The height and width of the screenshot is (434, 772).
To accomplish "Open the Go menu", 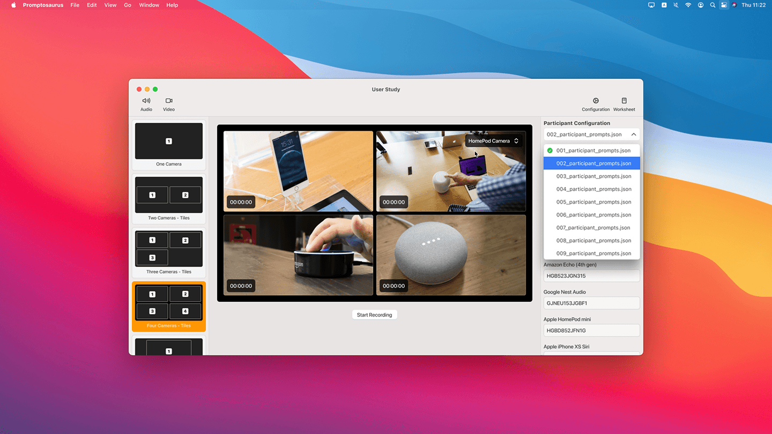I will coord(128,5).
